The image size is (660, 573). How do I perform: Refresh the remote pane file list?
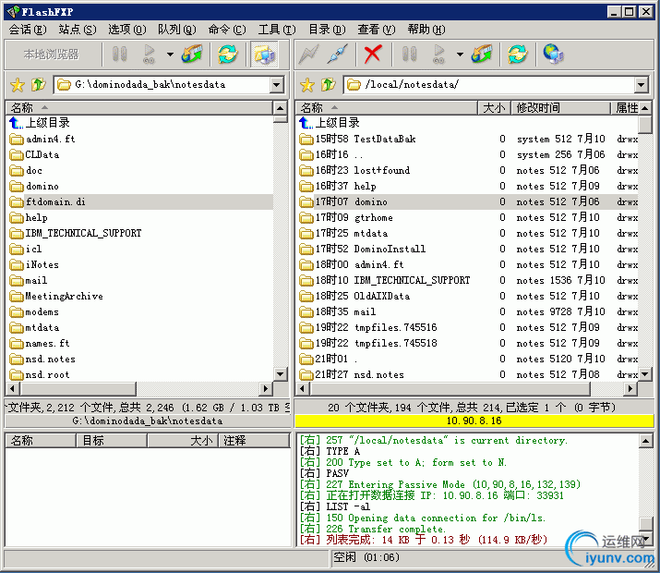pyautogui.click(x=518, y=55)
